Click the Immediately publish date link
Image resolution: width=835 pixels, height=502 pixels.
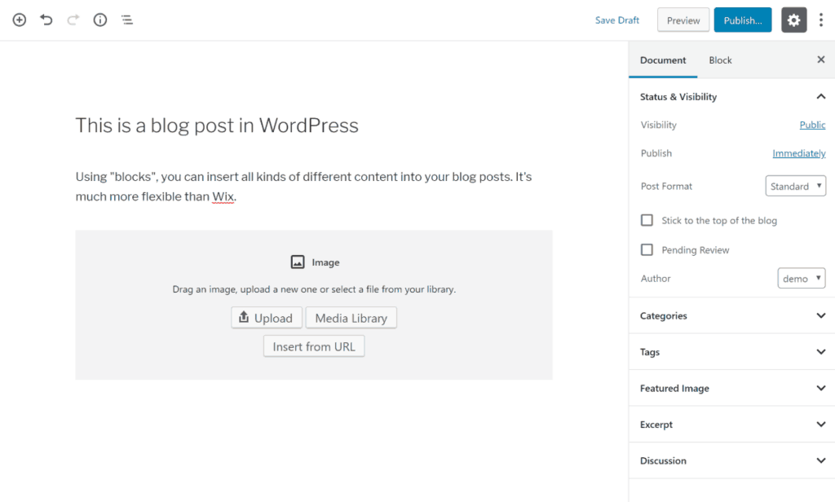[799, 153]
